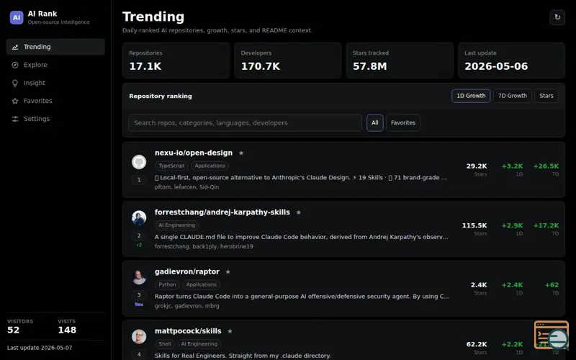
Task: Open forrestchang/andrej-karpathy-skills repository title
Action: (x=222, y=212)
